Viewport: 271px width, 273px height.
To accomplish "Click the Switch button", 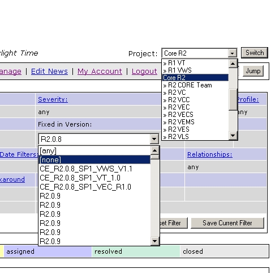I will point(255,53).
